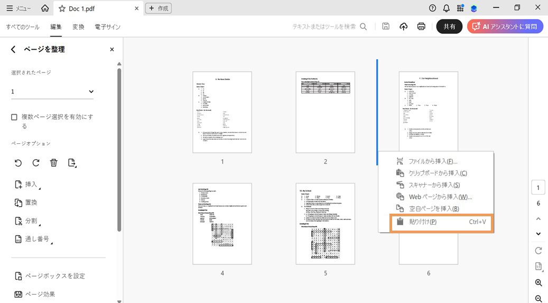The image size is (548, 303).
Task: Extract pages icon in page options
Action: (x=72, y=163)
